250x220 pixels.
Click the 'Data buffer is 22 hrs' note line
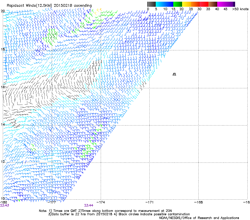119,214
